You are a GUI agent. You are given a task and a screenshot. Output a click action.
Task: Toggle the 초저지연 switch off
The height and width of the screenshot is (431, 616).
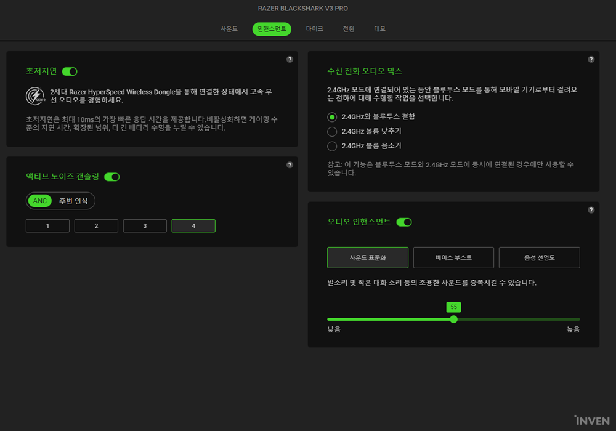click(x=70, y=71)
